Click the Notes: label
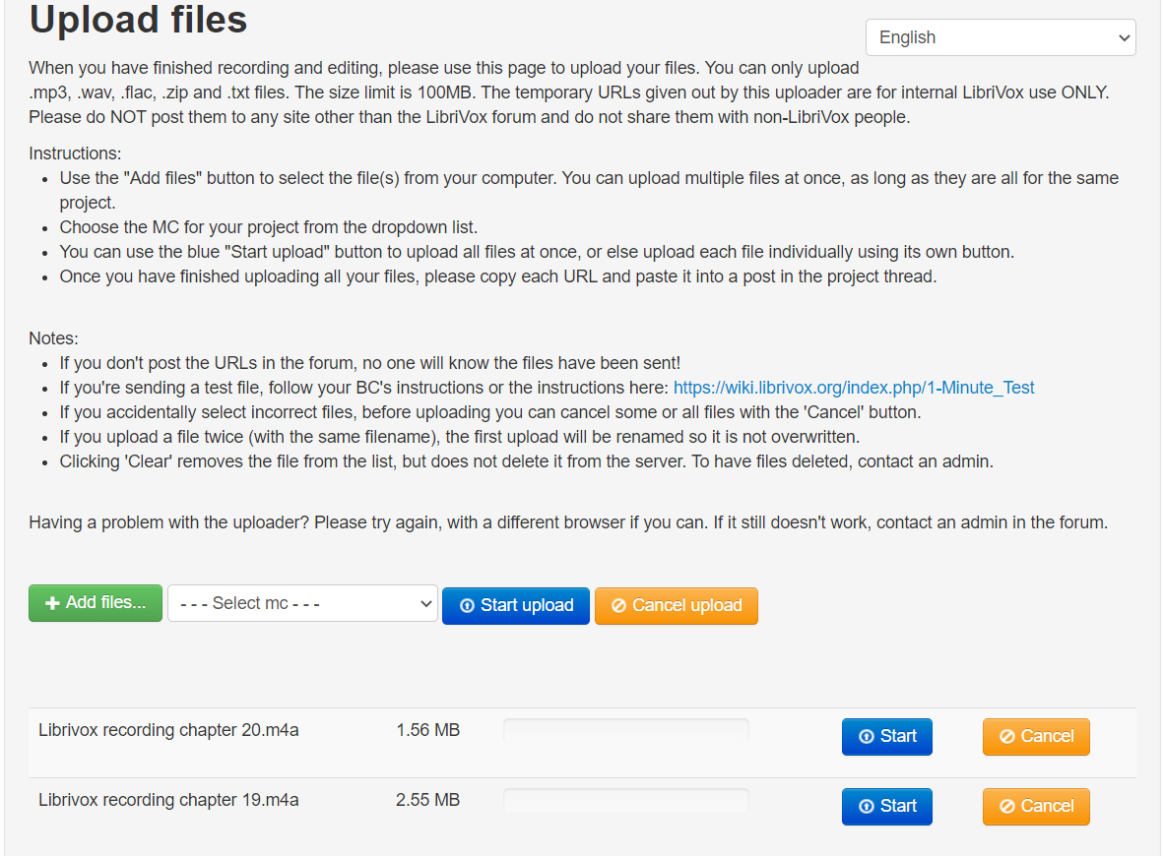Screen dimensions: 1163x857 53,338
